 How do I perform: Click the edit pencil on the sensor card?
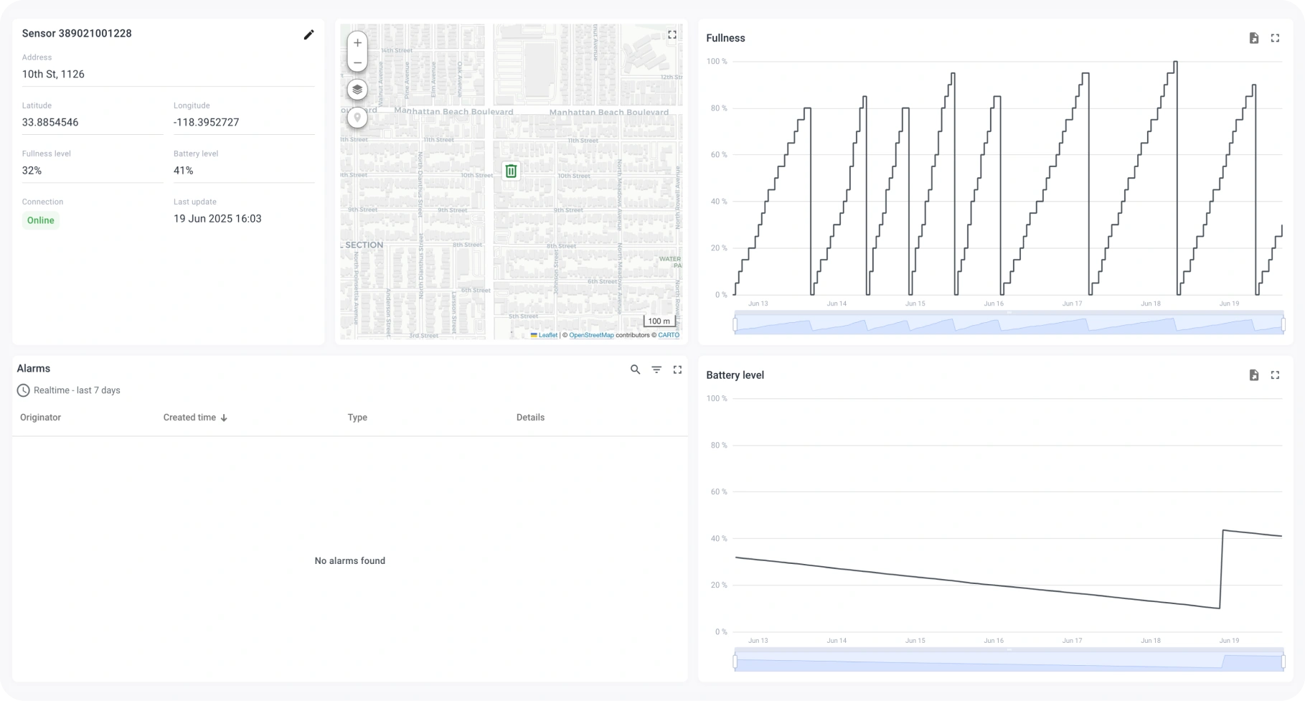click(309, 34)
